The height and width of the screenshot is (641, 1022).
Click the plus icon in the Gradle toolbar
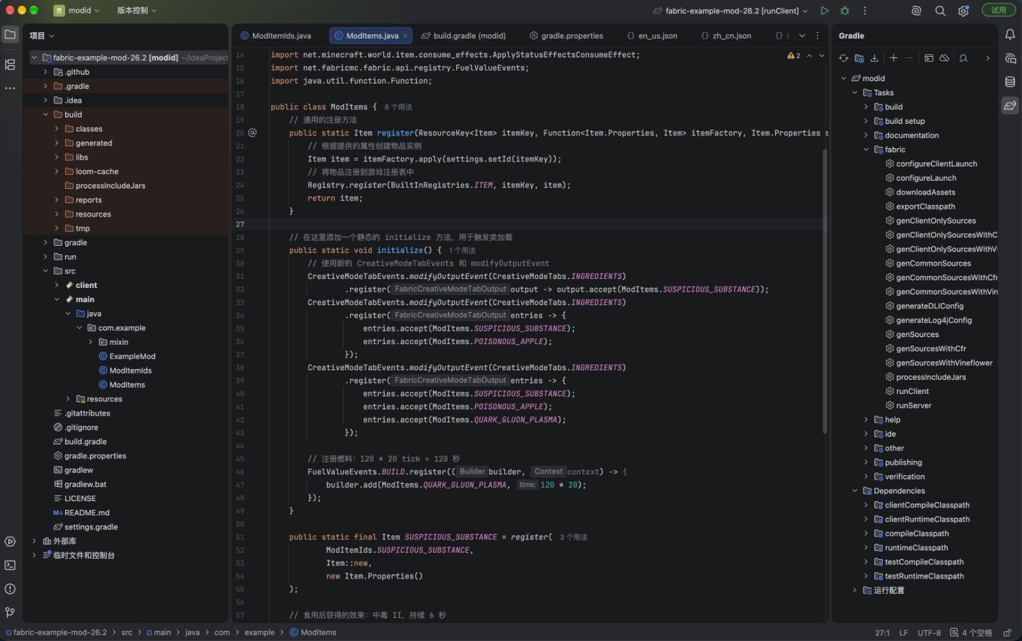(894, 58)
